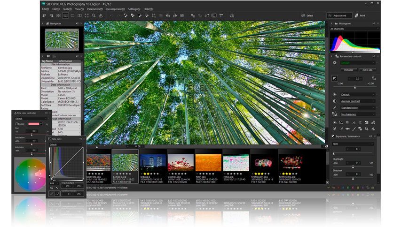The height and width of the screenshot is (227, 393).
Task: Click the Print button
Action: pos(360,15)
